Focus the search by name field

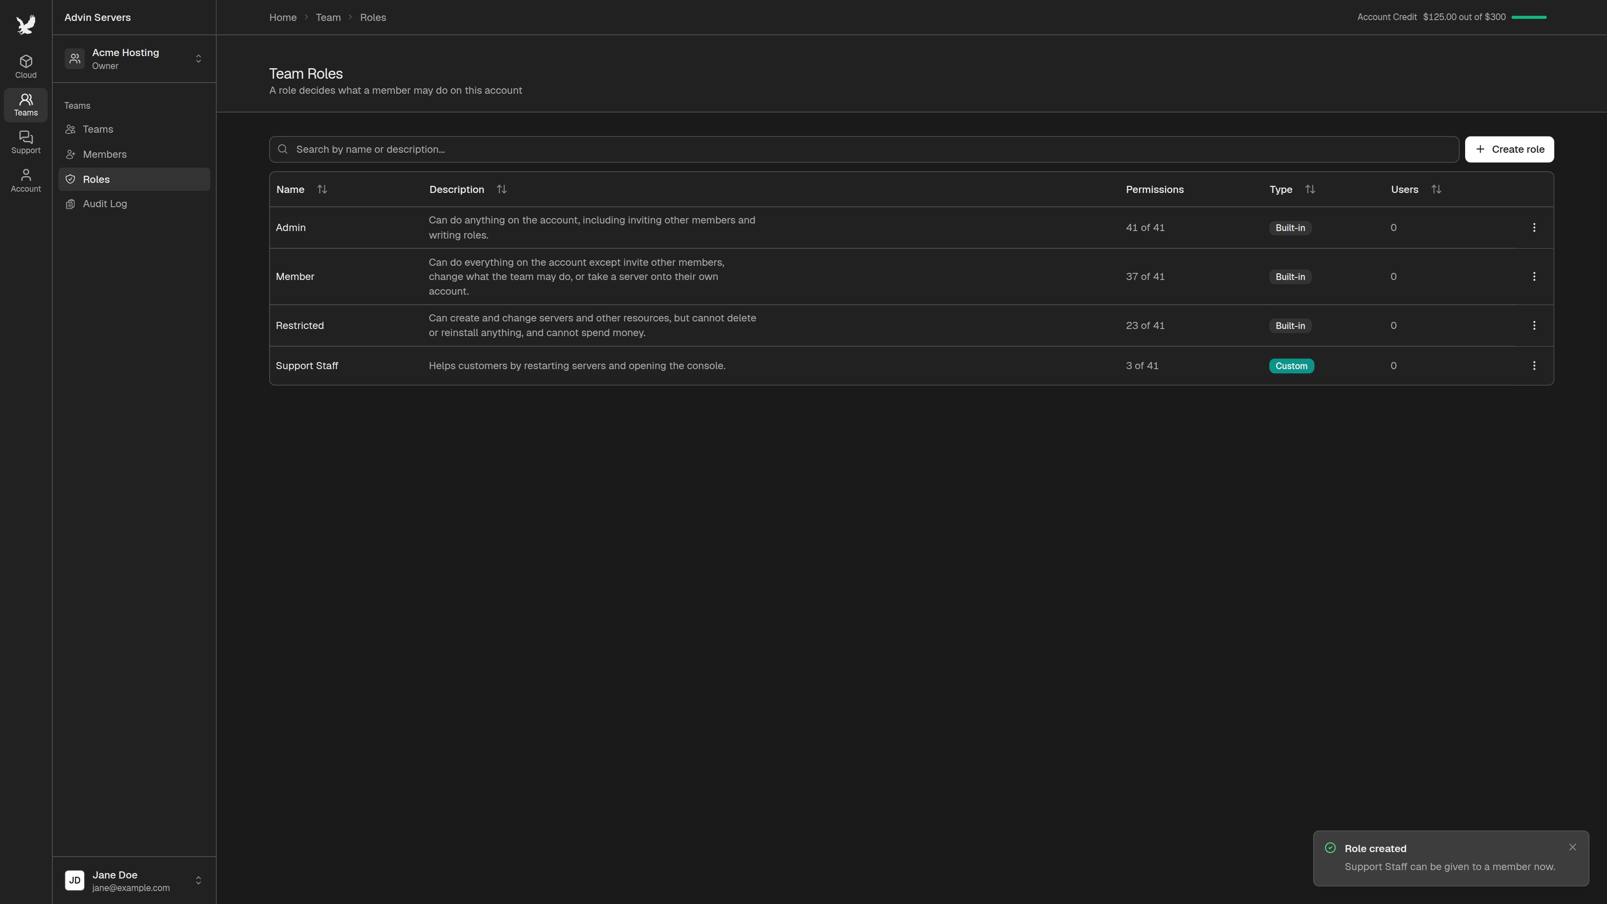(864, 149)
